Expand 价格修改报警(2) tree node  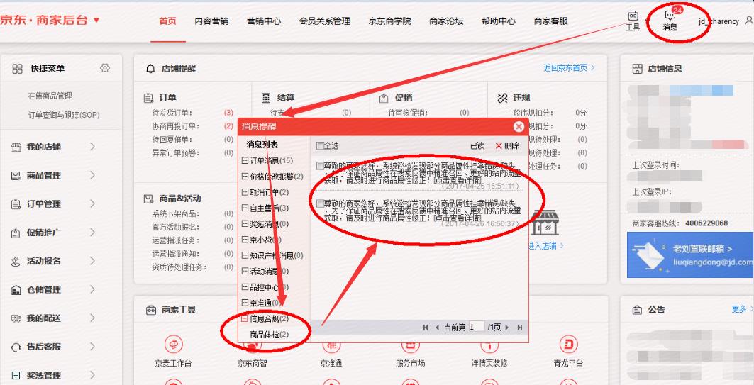tap(245, 177)
